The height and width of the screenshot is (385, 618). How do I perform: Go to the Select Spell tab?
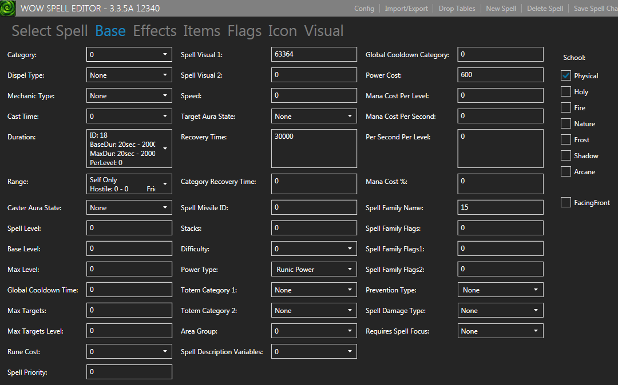tap(50, 31)
